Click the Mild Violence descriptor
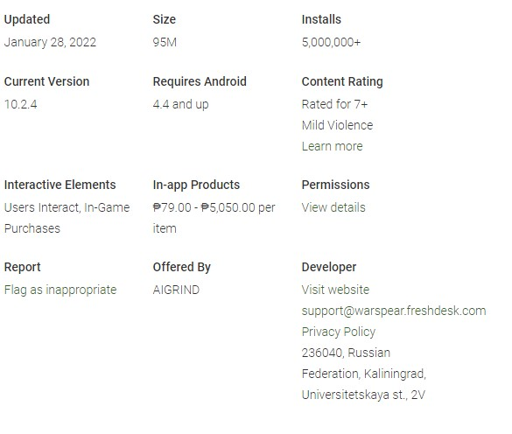The image size is (512, 434). 337,125
